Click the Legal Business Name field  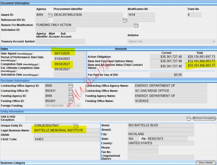coord(66,130)
